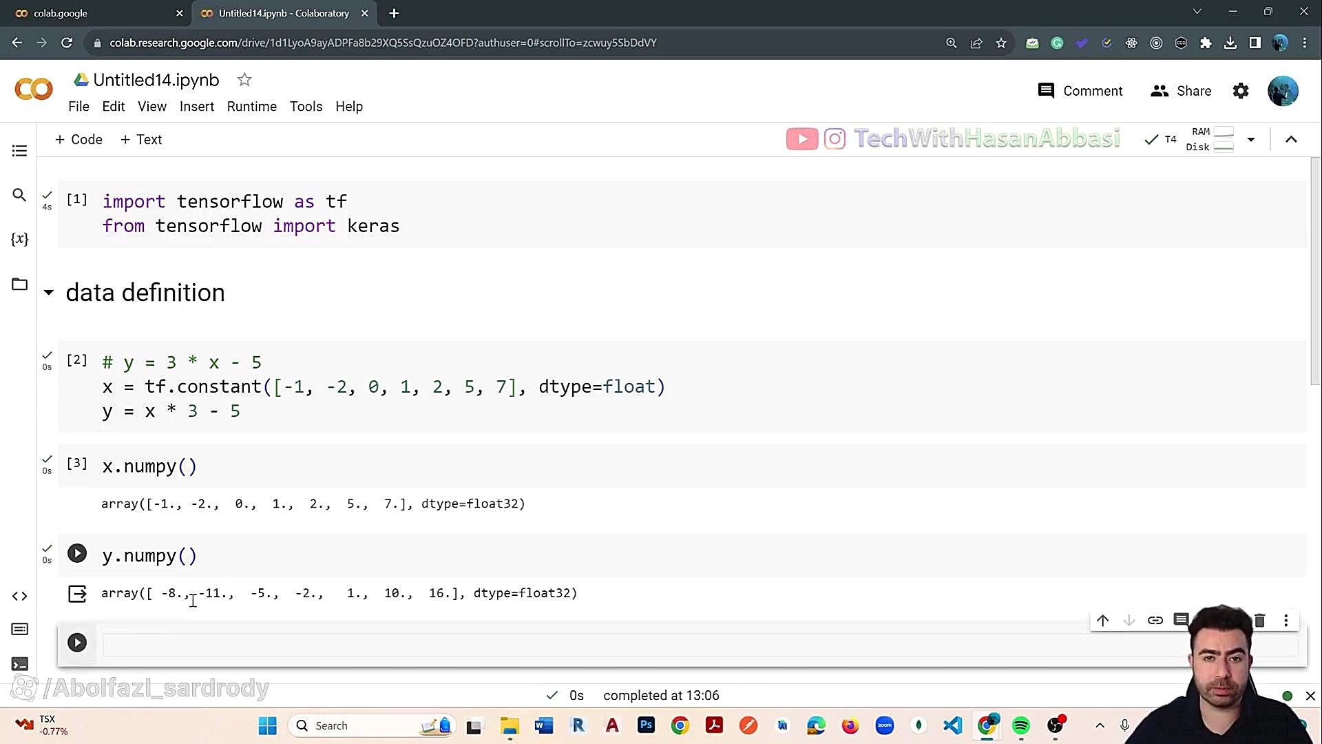Open the code snippets icon
Screen dimensions: 1322x744
19,596
